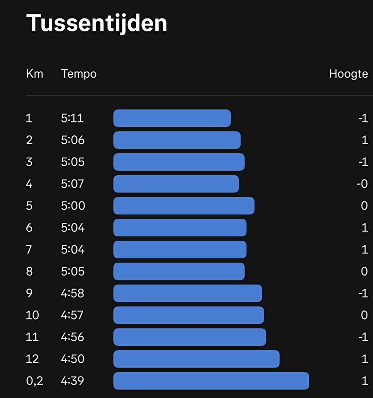Click the Tempo column header
The height and width of the screenshot is (398, 373).
point(79,74)
